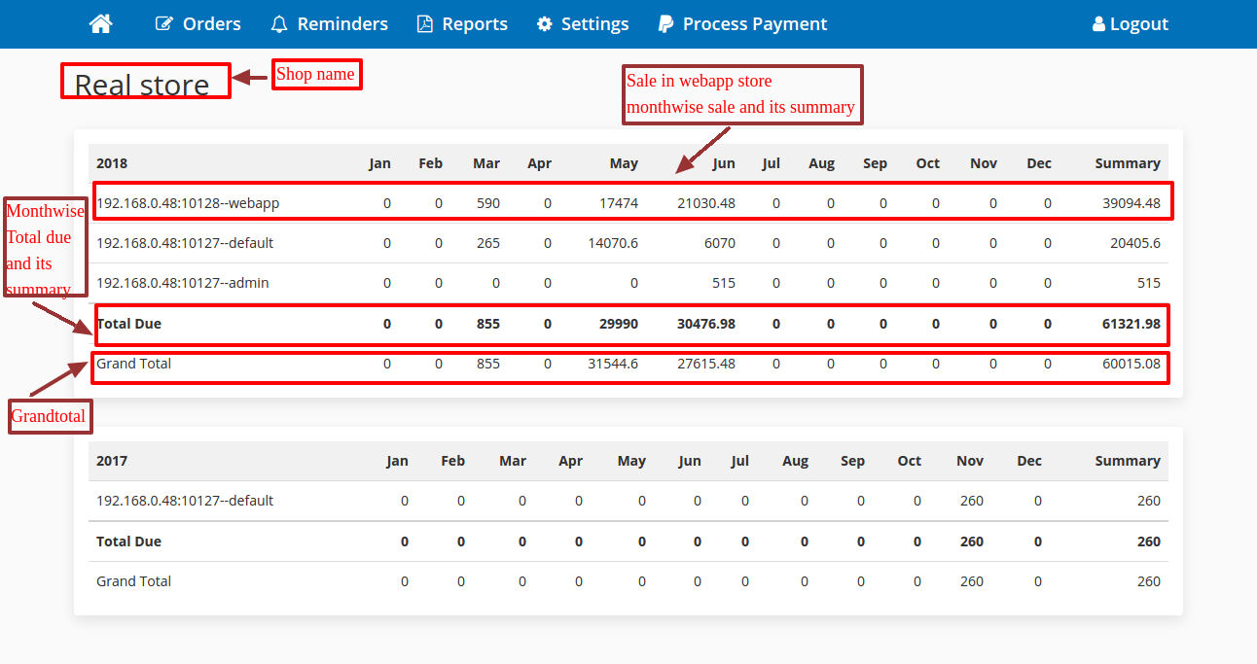
Task: Click the Orders pencil-edit icon
Action: click(164, 24)
